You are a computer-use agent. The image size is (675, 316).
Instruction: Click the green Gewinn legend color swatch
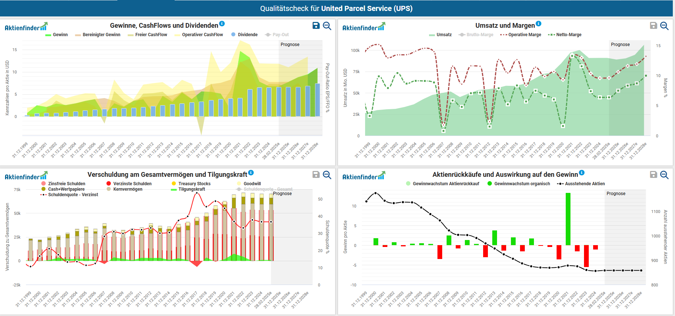pos(48,35)
